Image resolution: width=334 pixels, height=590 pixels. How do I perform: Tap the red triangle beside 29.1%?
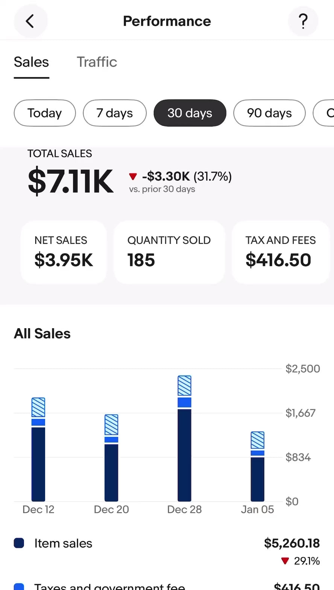click(285, 561)
